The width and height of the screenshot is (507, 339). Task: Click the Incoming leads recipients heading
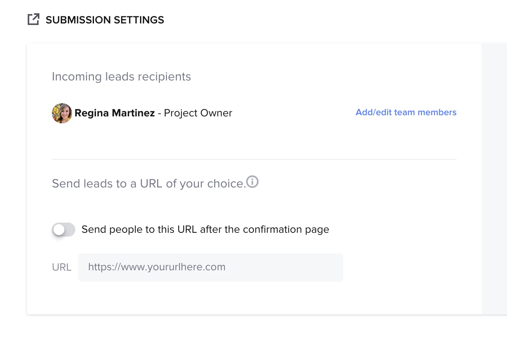point(121,77)
